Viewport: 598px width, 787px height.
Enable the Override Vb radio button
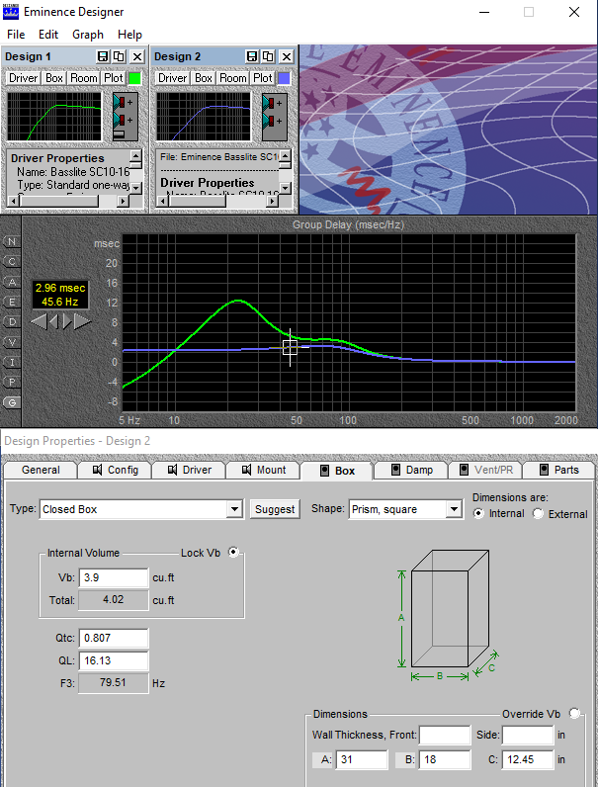point(574,713)
